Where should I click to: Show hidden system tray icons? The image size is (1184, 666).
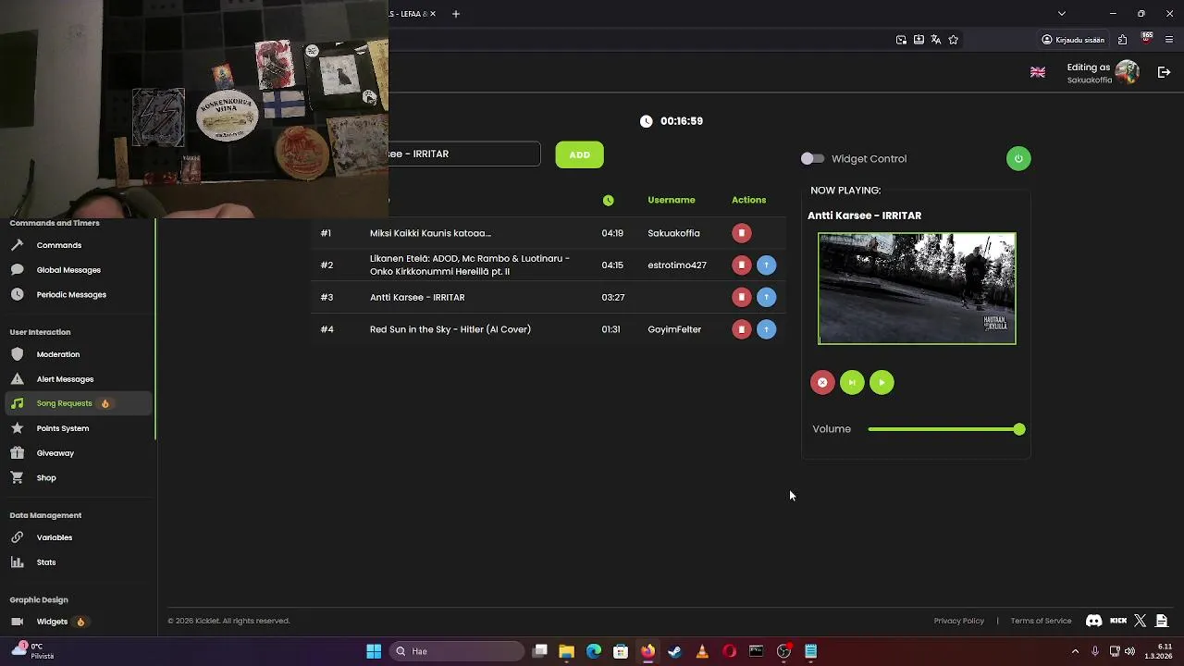(x=1075, y=651)
